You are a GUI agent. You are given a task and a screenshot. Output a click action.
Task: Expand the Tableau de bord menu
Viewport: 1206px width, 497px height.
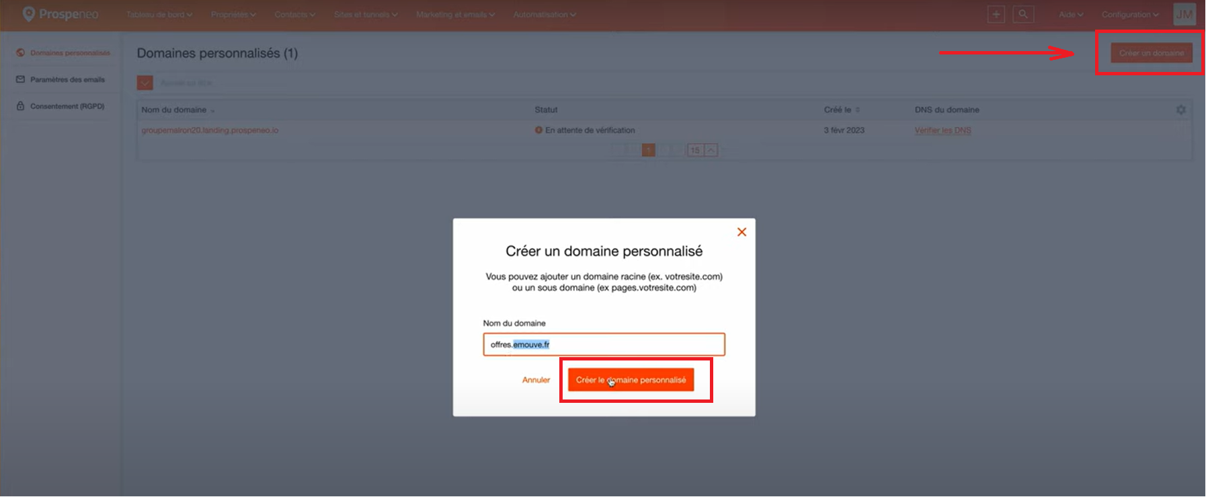tap(159, 14)
